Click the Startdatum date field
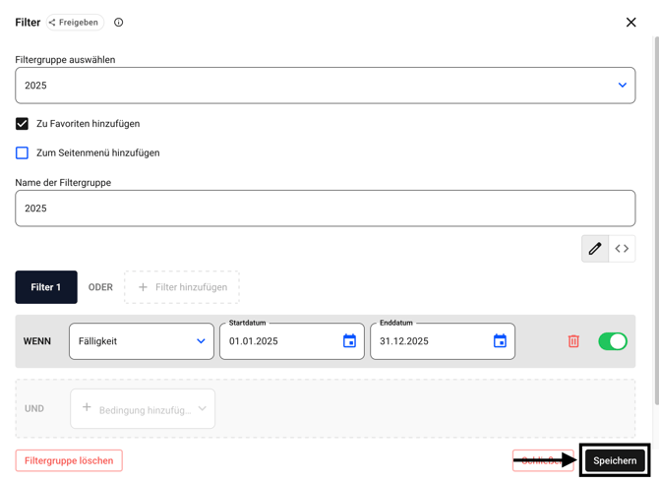This screenshot has width=659, height=481. 280,341
